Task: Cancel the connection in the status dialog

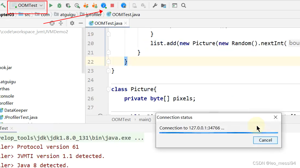Action: 265,140
